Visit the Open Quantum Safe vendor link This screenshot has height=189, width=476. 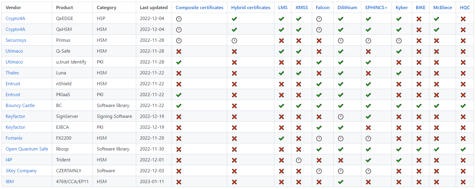[x=27, y=149]
